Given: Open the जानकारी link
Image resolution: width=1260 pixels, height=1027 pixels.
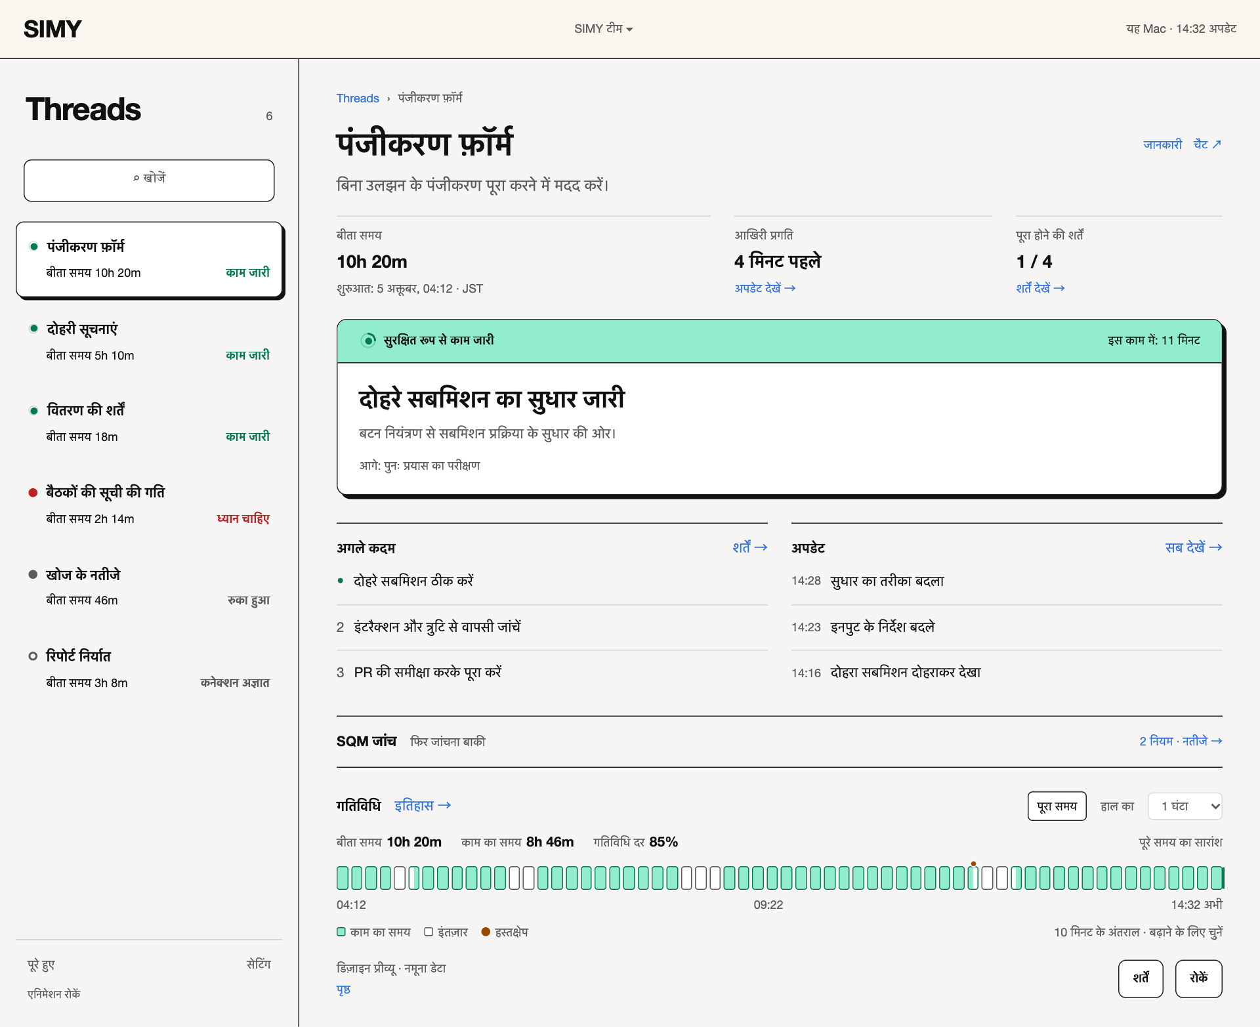Looking at the screenshot, I should tap(1162, 144).
